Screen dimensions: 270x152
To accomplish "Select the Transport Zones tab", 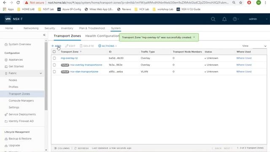I will click(67, 36).
